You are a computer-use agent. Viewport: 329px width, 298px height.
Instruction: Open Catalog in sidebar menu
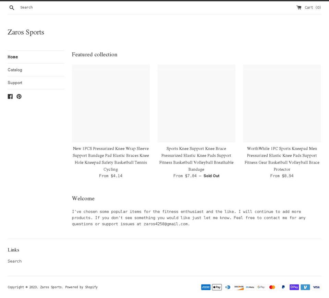15,70
